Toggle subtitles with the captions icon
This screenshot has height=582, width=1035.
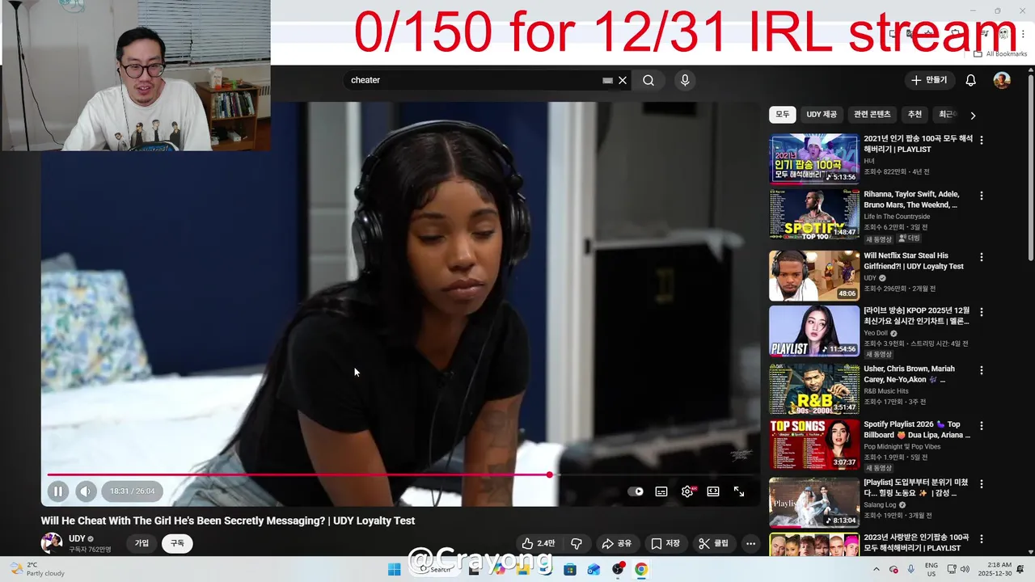click(661, 491)
